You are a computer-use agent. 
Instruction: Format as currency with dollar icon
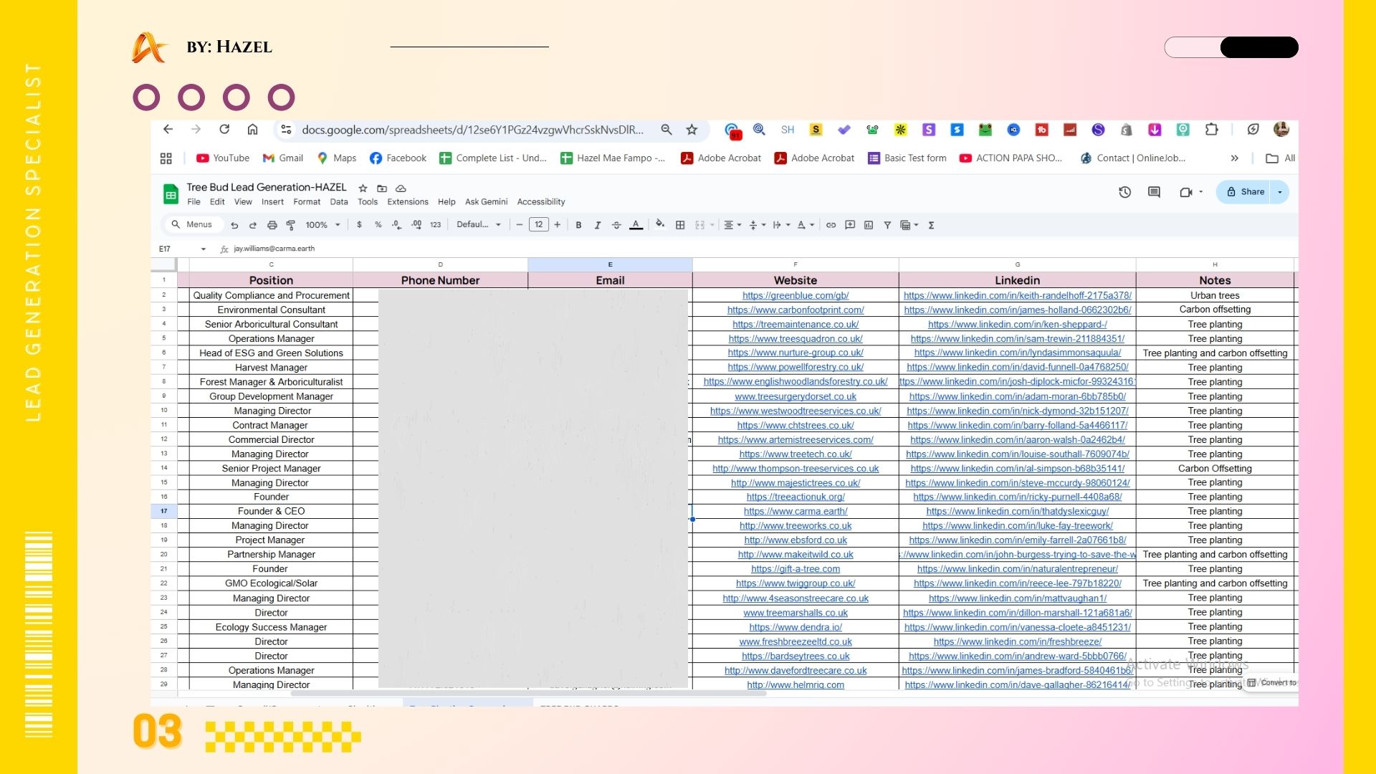[359, 225]
